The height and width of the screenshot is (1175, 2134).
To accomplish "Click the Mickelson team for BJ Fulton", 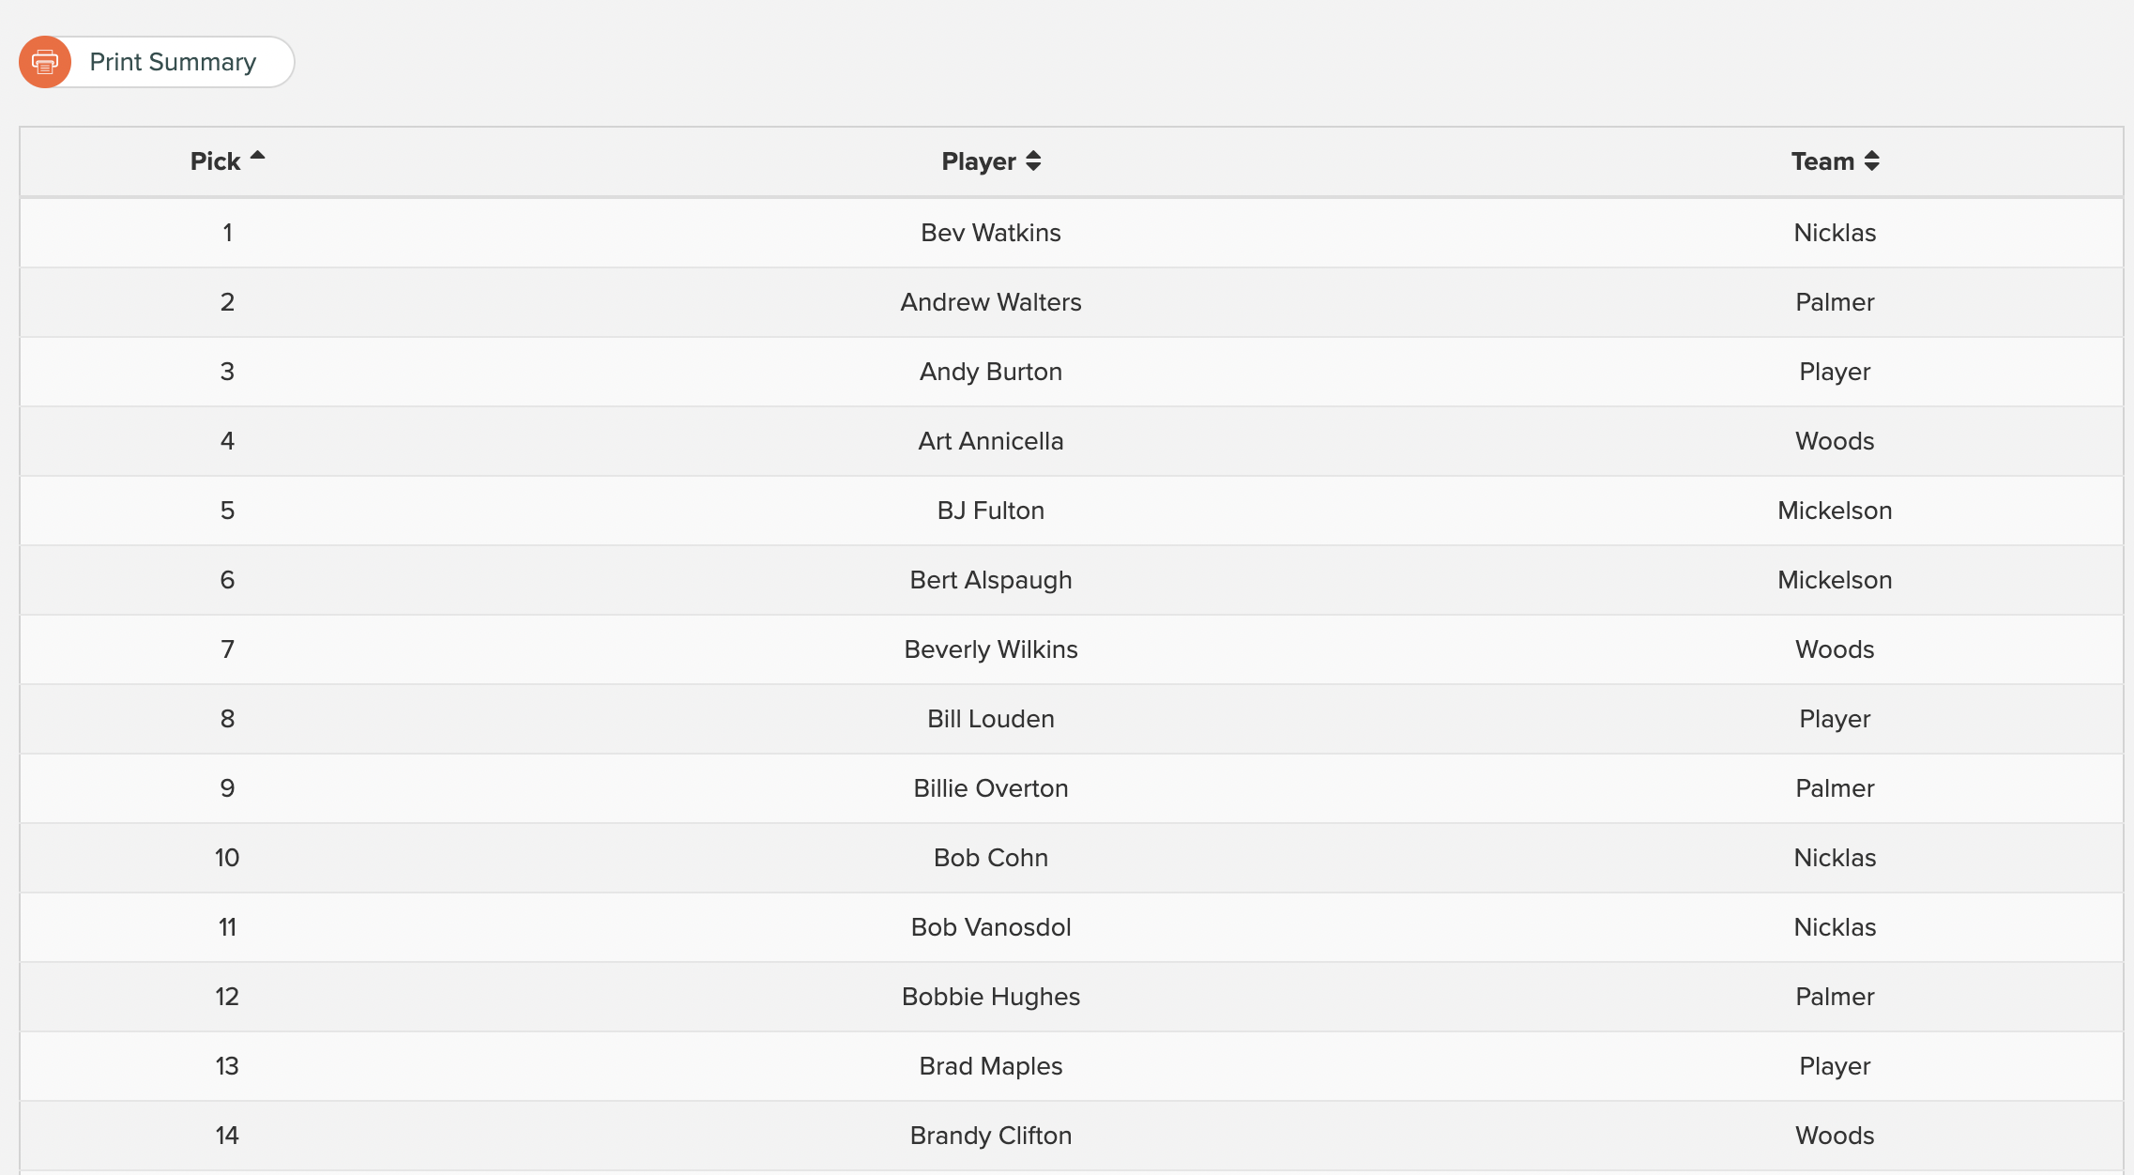I will tap(1835, 511).
